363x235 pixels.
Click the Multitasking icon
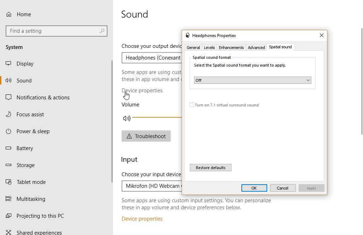tap(8, 199)
